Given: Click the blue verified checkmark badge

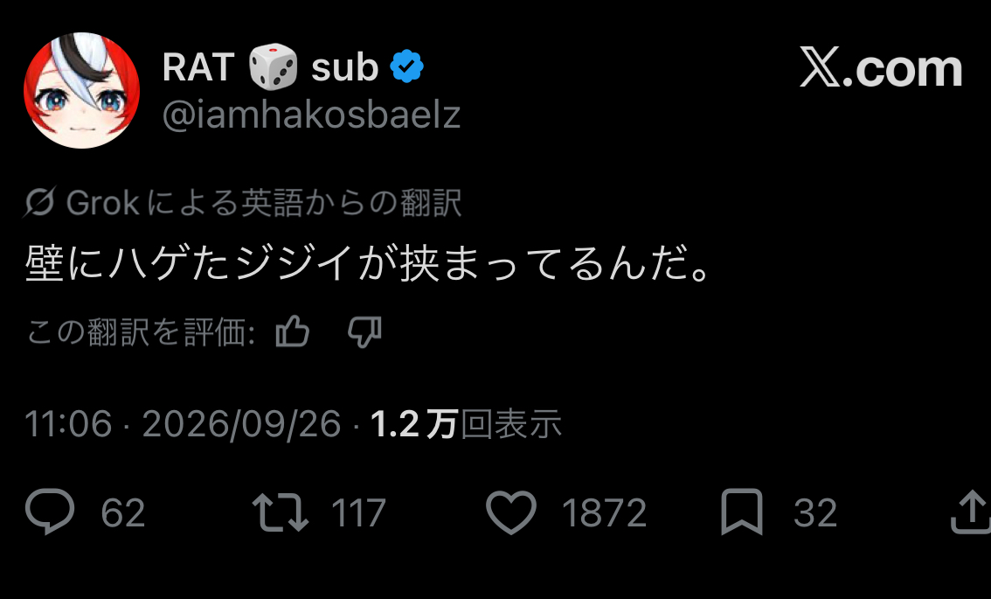Looking at the screenshot, I should click(407, 66).
